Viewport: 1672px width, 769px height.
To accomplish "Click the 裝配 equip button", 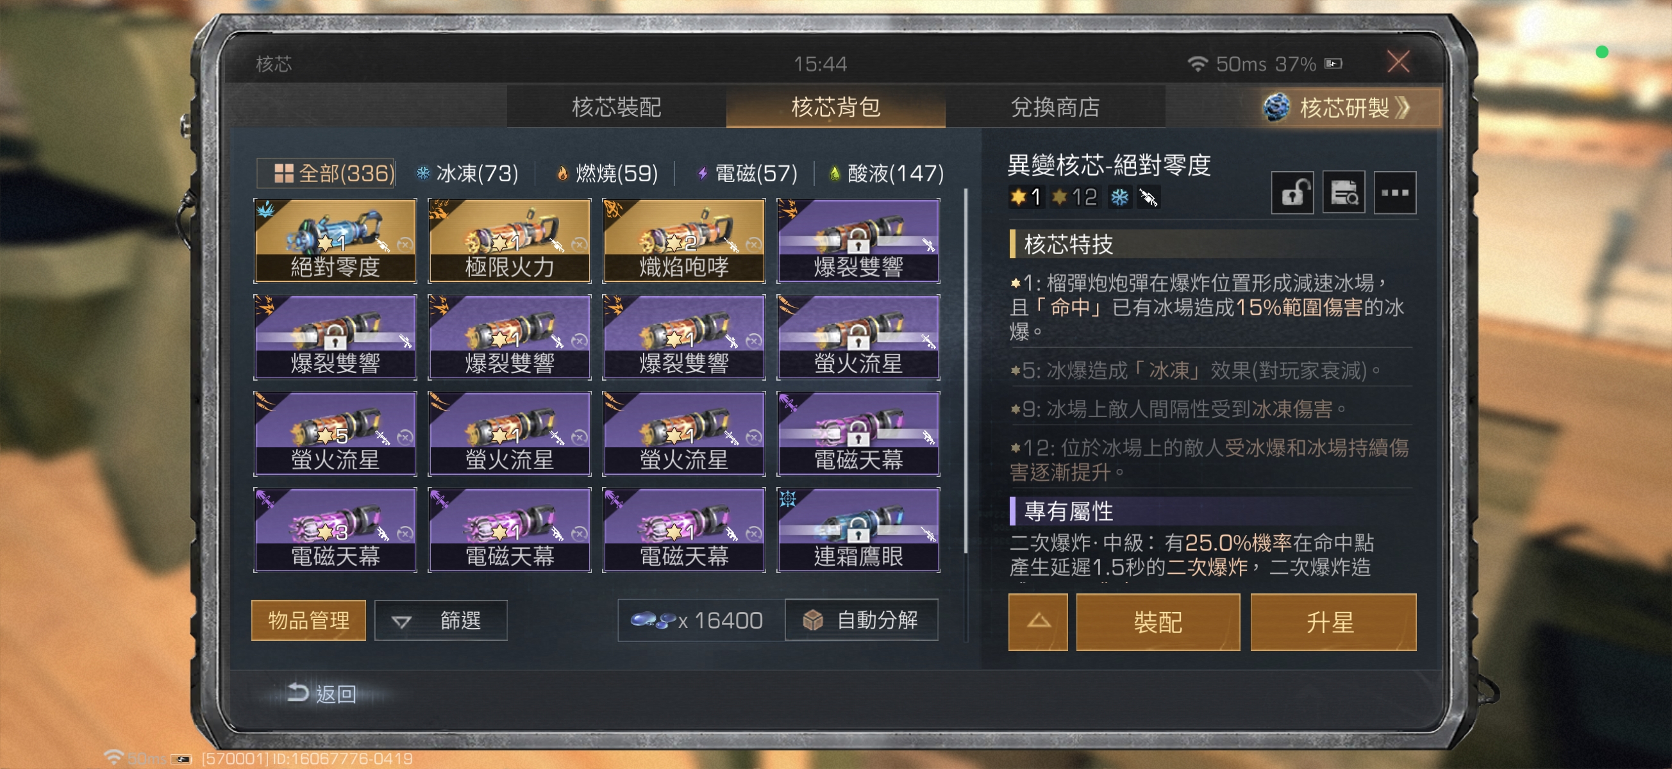I will click(x=1158, y=622).
